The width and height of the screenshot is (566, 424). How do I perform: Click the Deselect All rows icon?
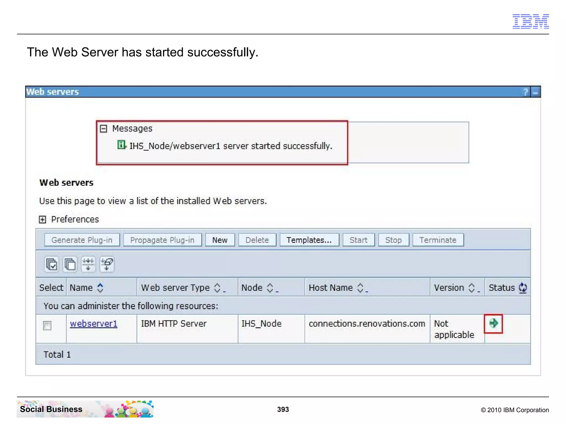click(70, 264)
